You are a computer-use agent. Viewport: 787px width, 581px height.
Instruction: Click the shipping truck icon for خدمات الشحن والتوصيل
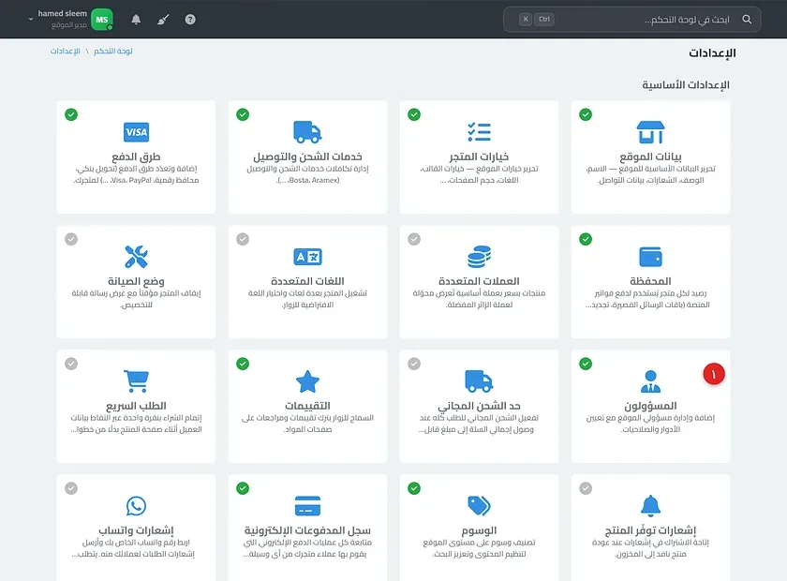tap(307, 132)
